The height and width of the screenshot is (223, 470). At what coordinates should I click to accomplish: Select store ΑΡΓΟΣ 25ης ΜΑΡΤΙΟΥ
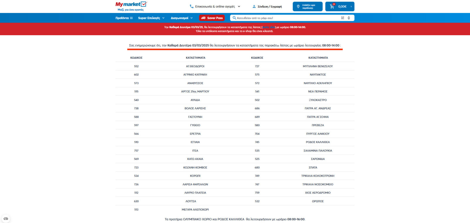pyautogui.click(x=195, y=92)
